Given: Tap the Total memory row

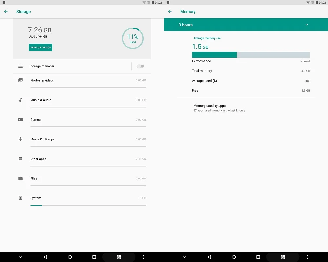Looking at the screenshot, I should [x=251, y=71].
